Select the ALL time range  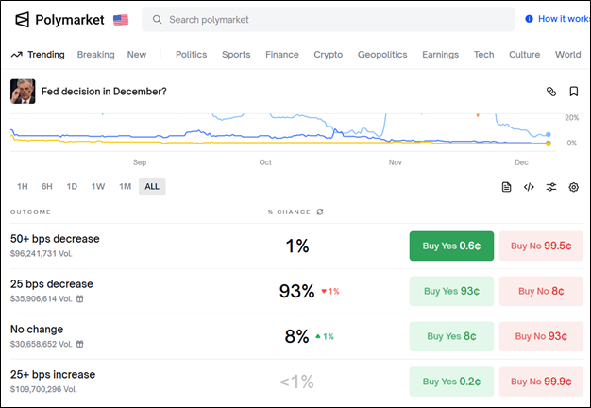point(152,187)
